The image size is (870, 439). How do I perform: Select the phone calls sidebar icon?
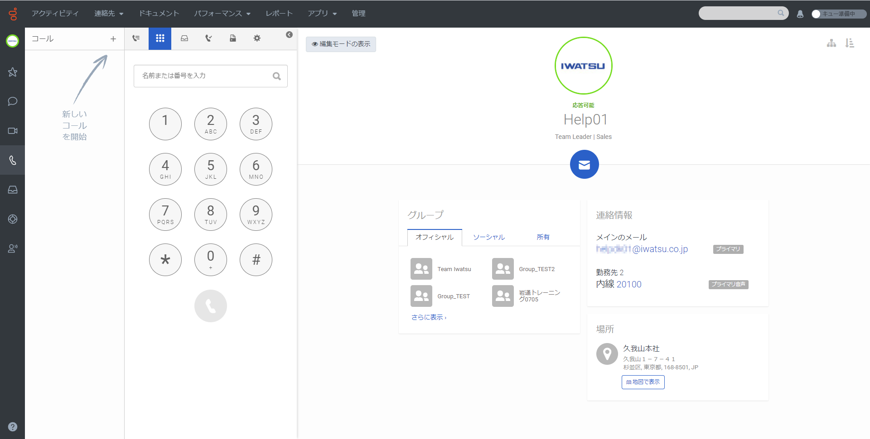tap(13, 160)
